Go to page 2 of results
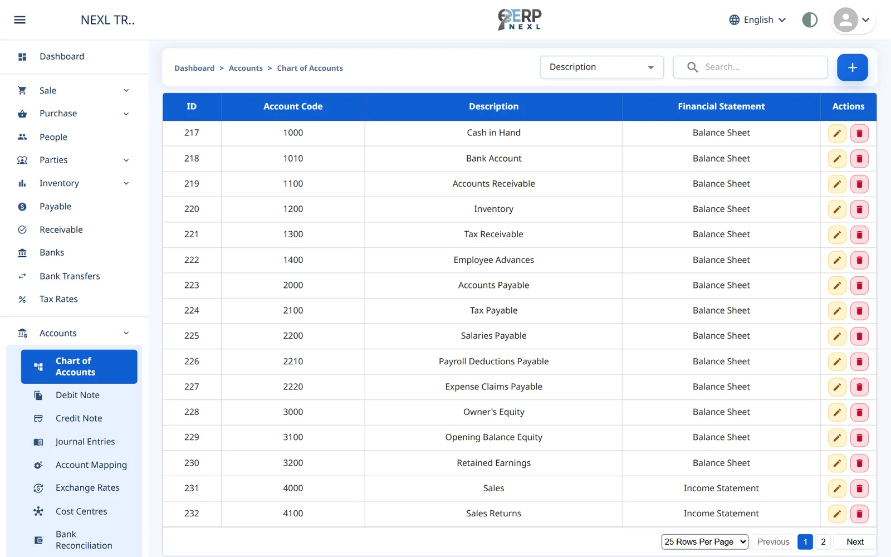The width and height of the screenshot is (891, 557). coord(823,541)
